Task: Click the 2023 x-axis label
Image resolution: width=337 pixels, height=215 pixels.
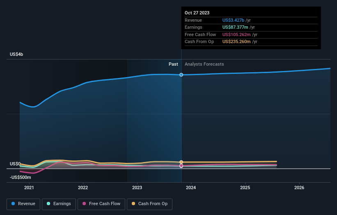Action: (x=137, y=188)
